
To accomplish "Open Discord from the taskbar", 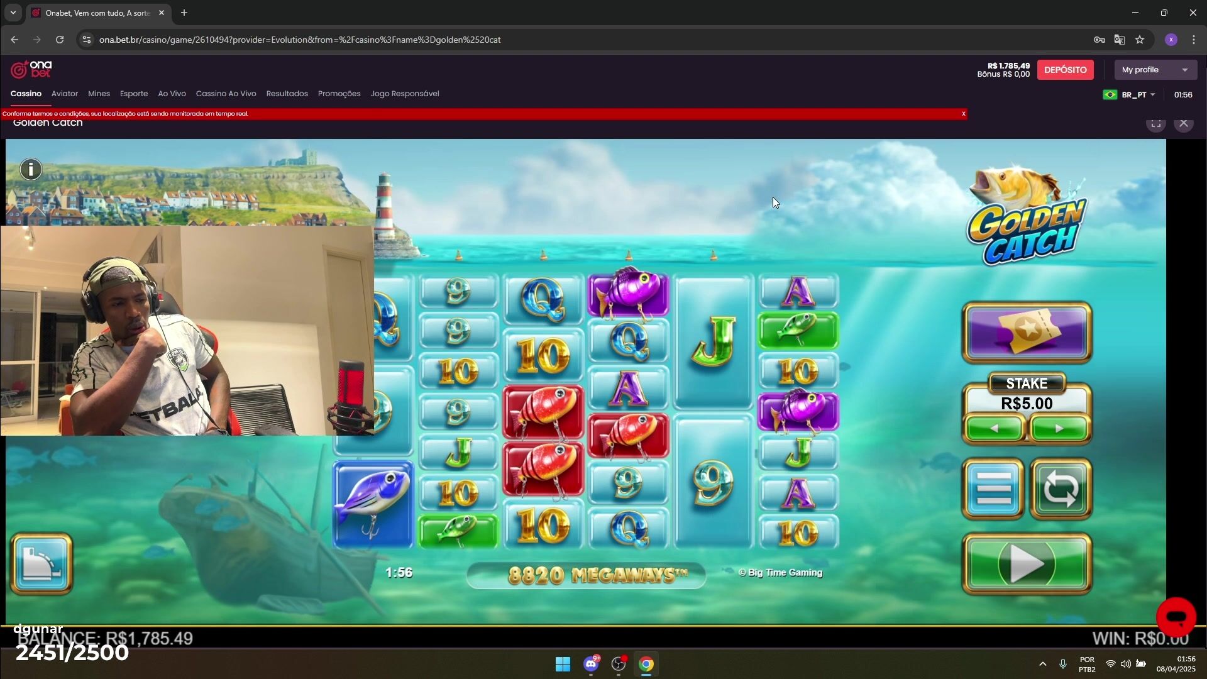I will (x=591, y=665).
